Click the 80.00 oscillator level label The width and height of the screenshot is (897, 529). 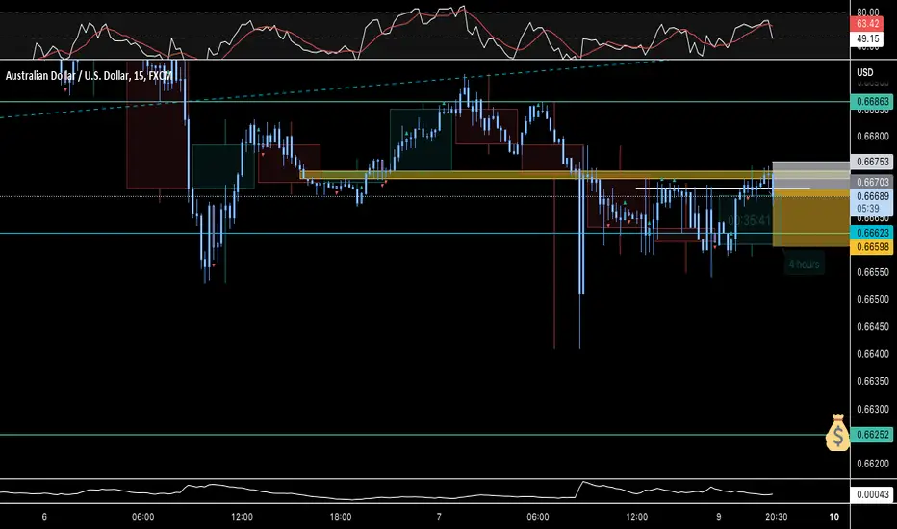(868, 12)
